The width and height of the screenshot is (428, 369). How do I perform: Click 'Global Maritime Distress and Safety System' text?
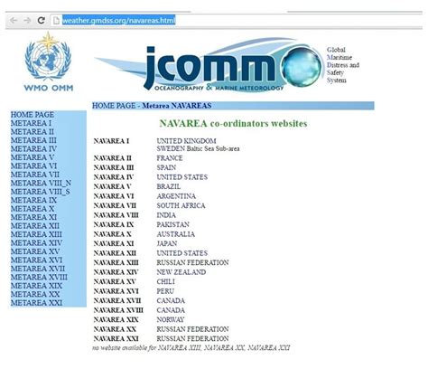[x=343, y=65]
